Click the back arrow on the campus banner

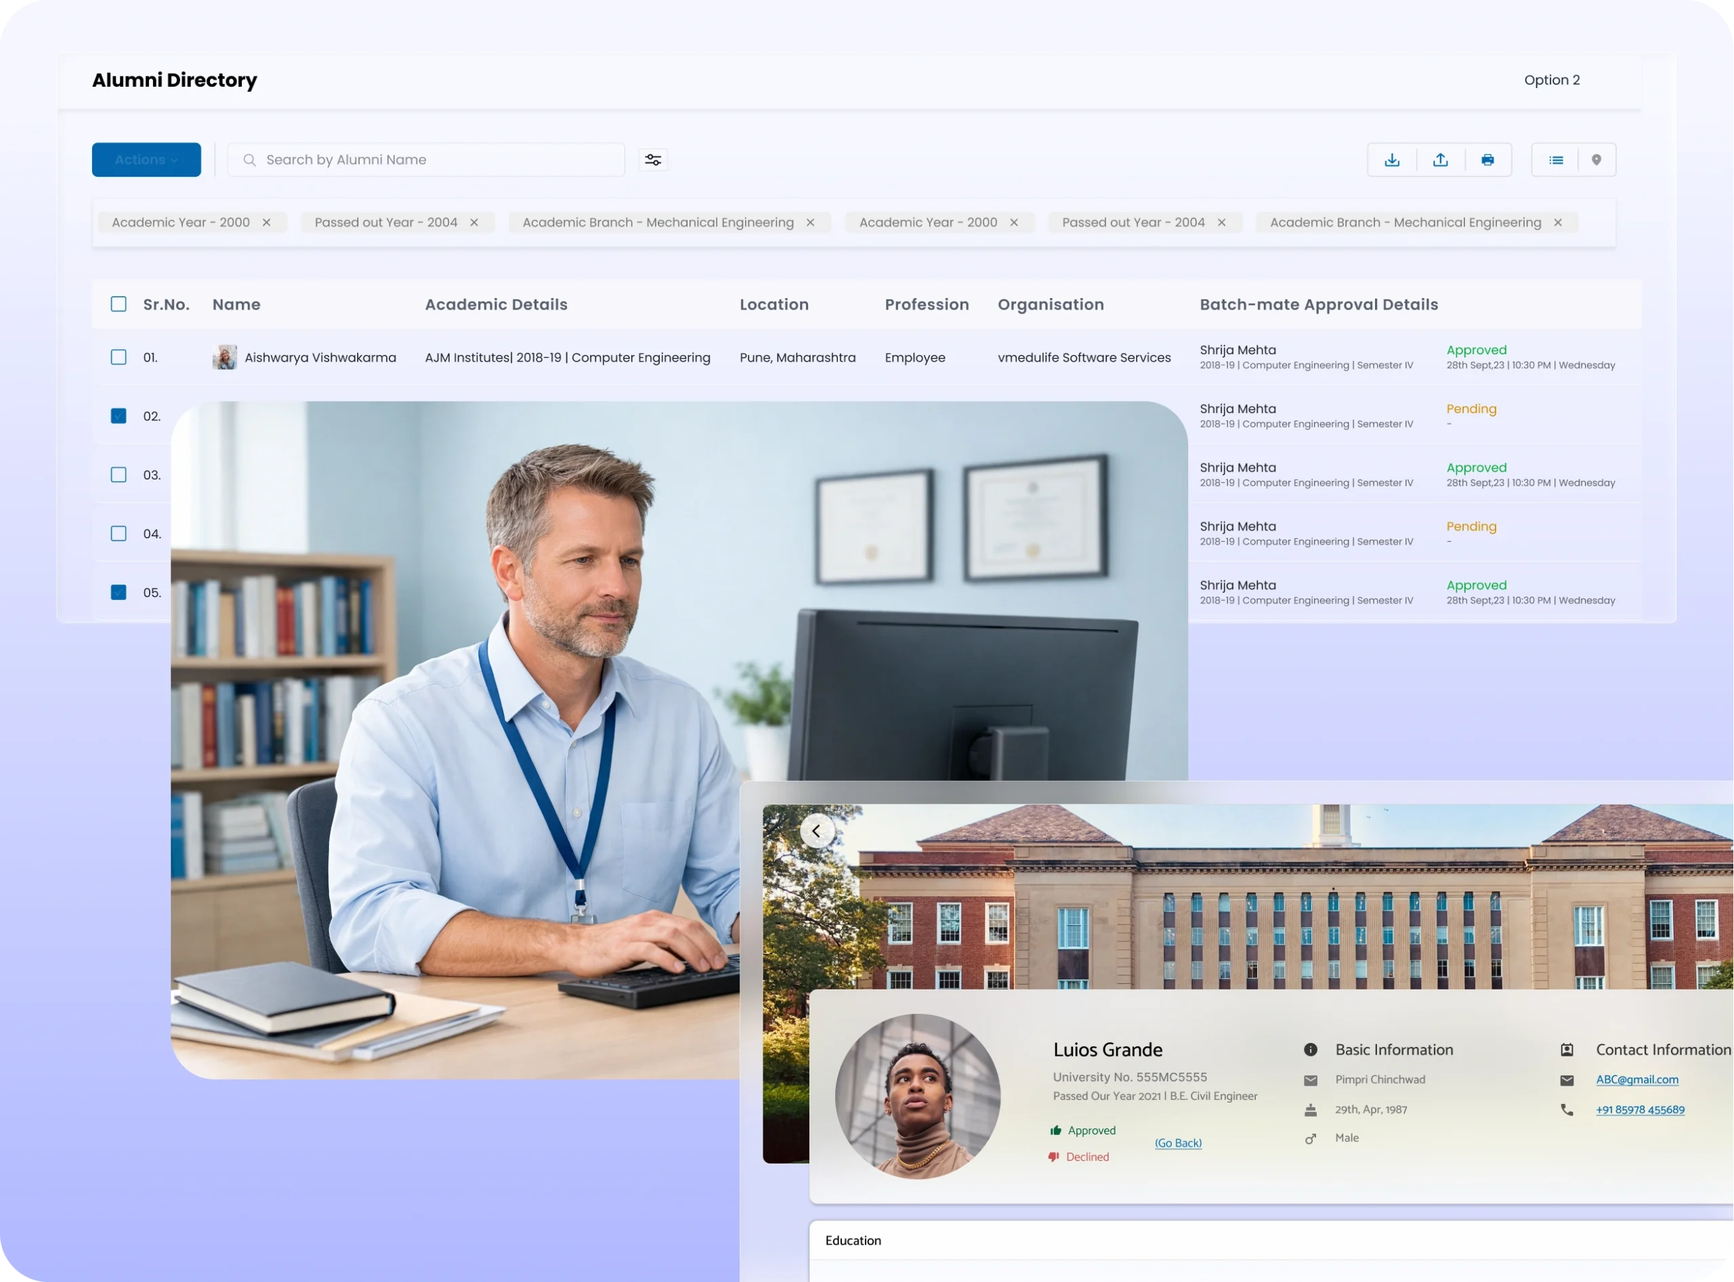(817, 831)
